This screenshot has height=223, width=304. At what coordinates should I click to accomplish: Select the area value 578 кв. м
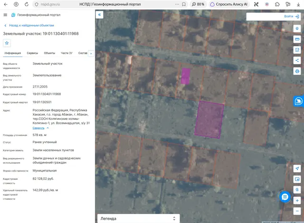point(39,135)
